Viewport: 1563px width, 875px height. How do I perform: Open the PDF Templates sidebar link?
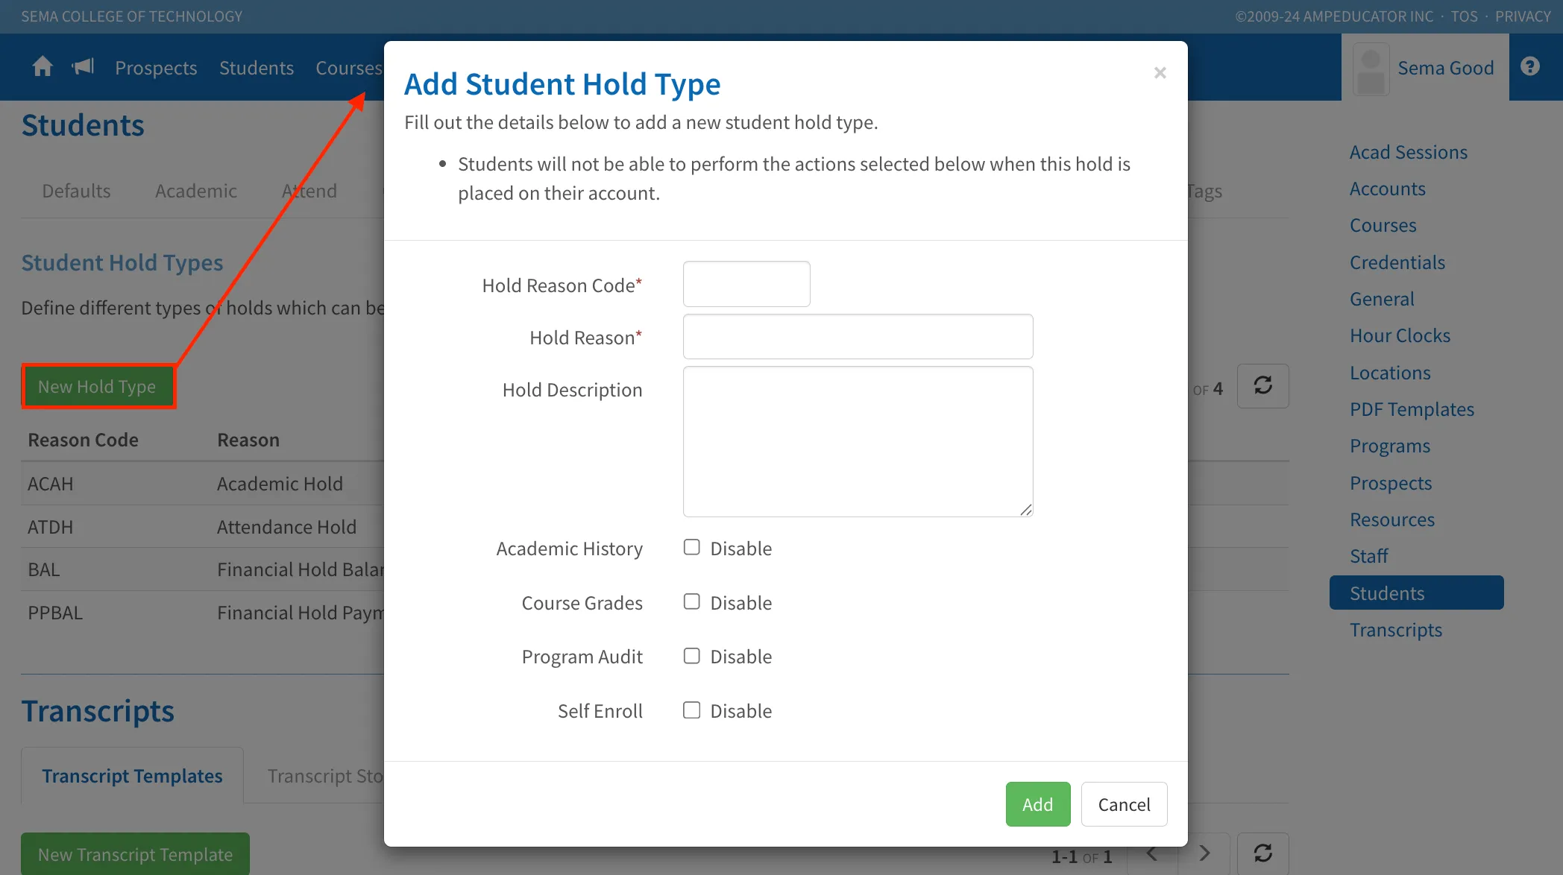point(1412,409)
